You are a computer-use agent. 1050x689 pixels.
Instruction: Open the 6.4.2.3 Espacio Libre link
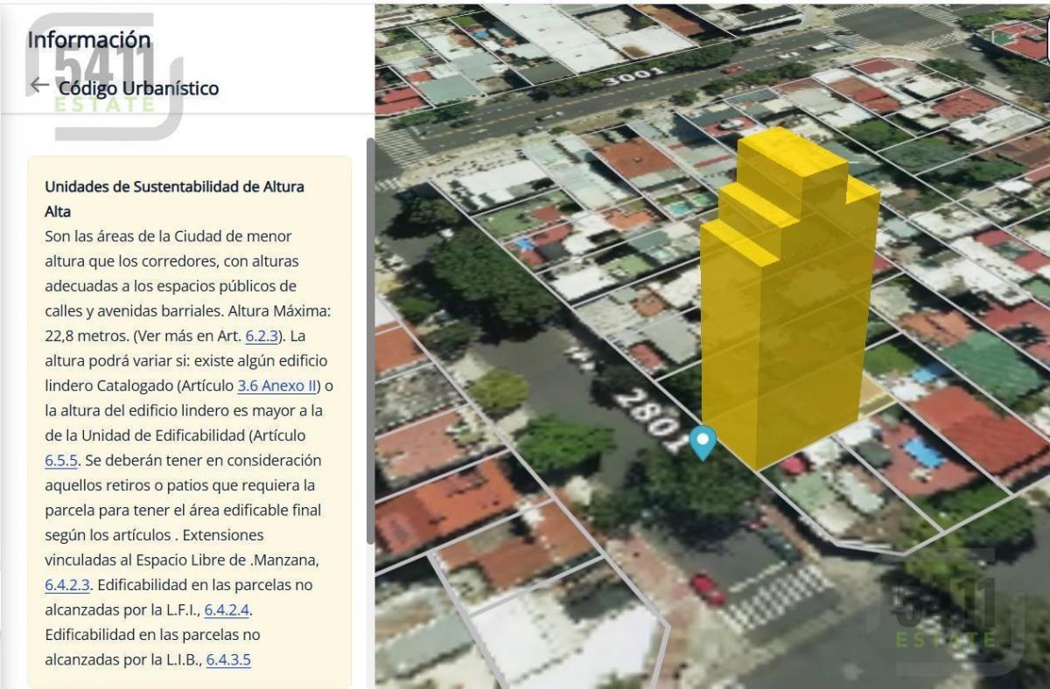tap(68, 584)
